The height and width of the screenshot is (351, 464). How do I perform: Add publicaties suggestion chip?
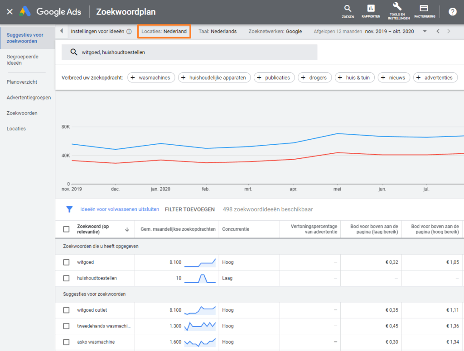pos(274,78)
